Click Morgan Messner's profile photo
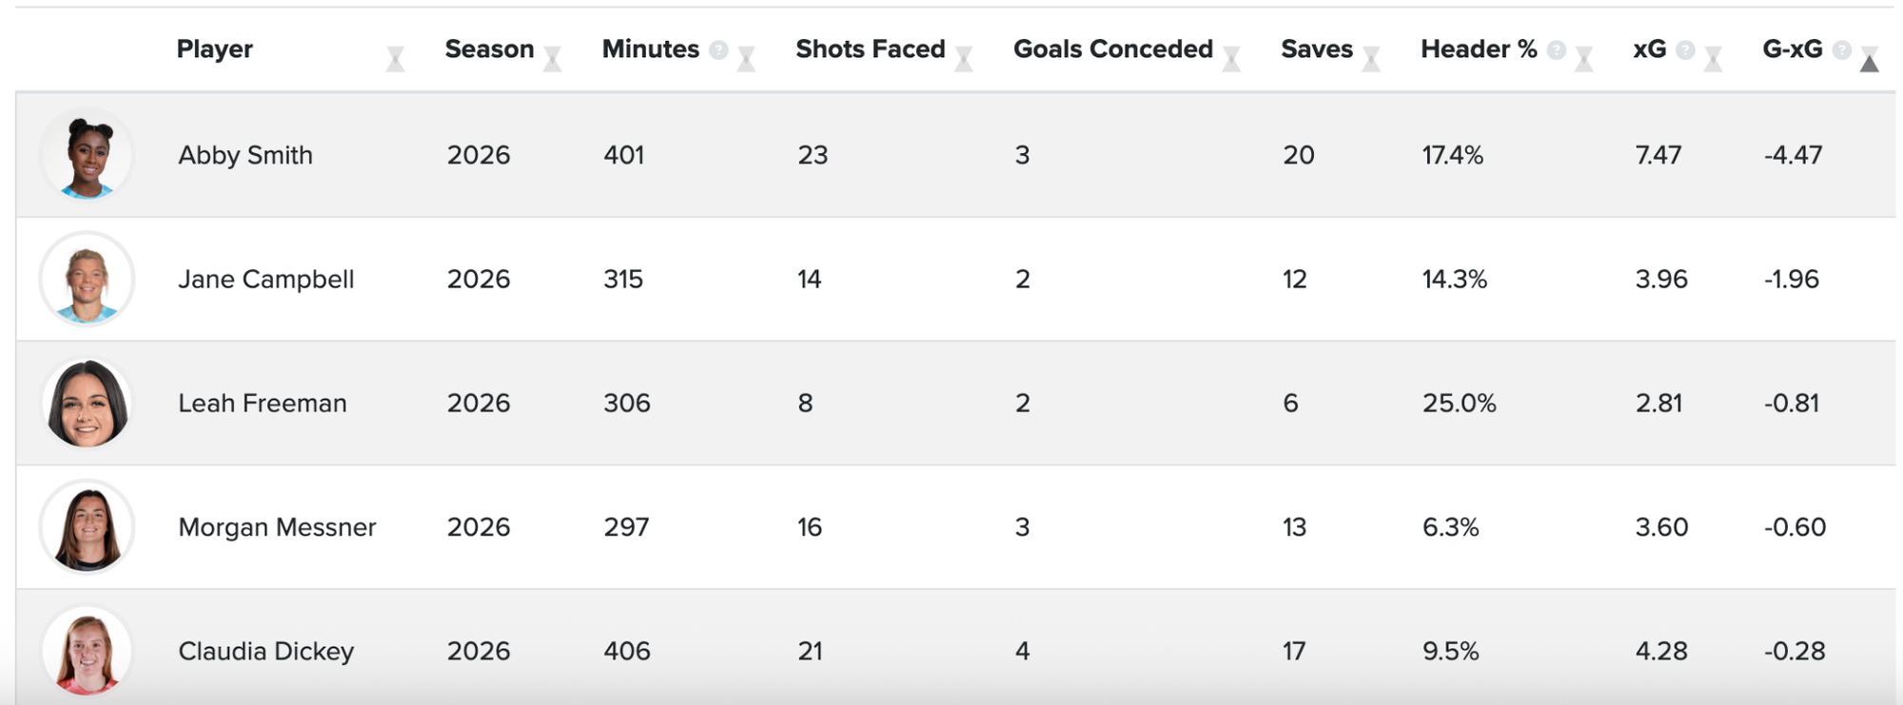This screenshot has height=705, width=1903. point(87,527)
